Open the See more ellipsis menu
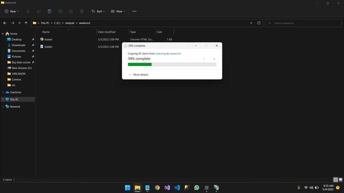The width and height of the screenshot is (344, 193). tap(134, 11)
